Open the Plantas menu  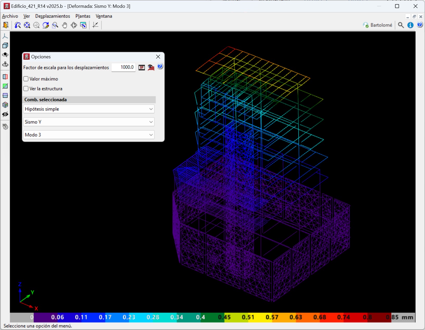(83, 16)
